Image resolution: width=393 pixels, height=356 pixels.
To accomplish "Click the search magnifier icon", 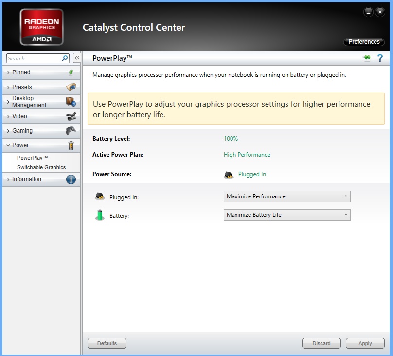I will 65,58.
